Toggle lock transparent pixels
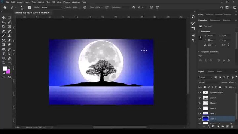Screen dimensions: 238x134 tap(205, 87)
